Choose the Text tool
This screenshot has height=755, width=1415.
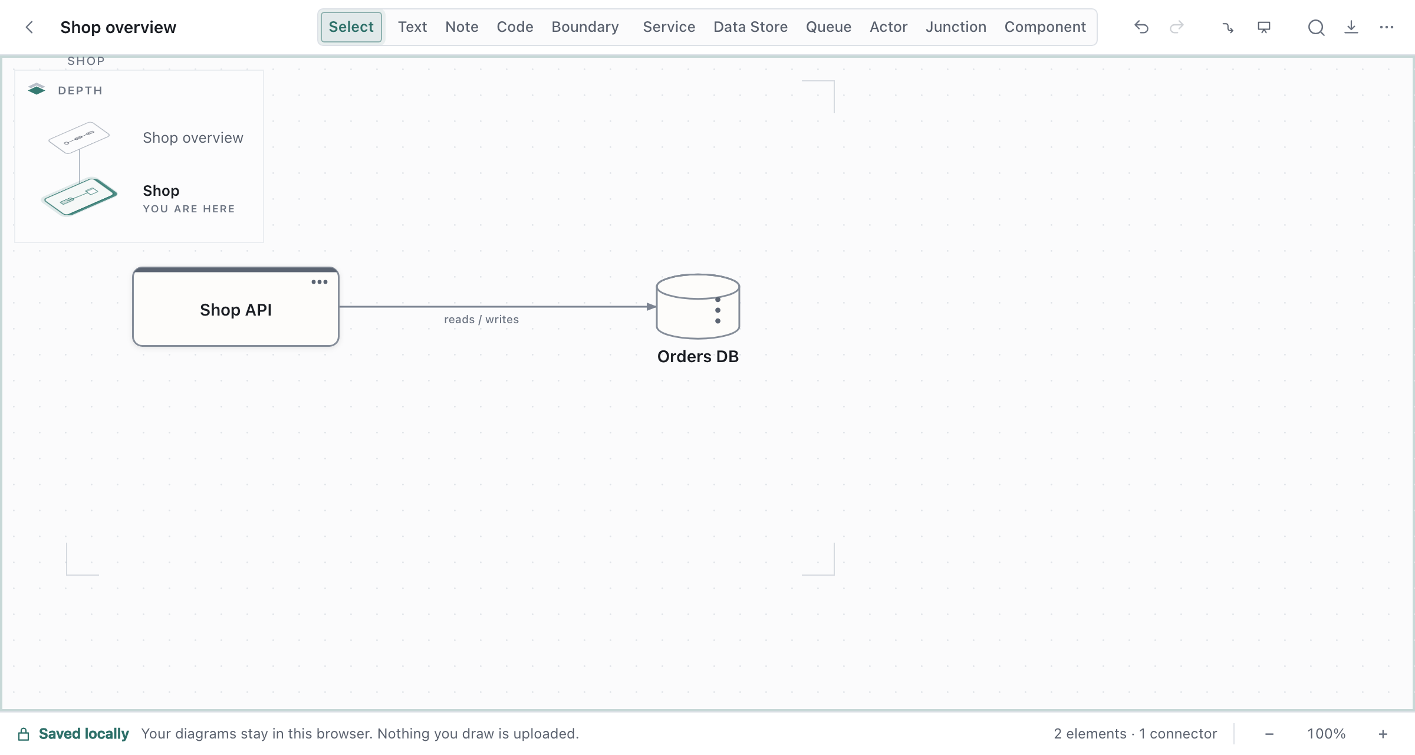412,27
